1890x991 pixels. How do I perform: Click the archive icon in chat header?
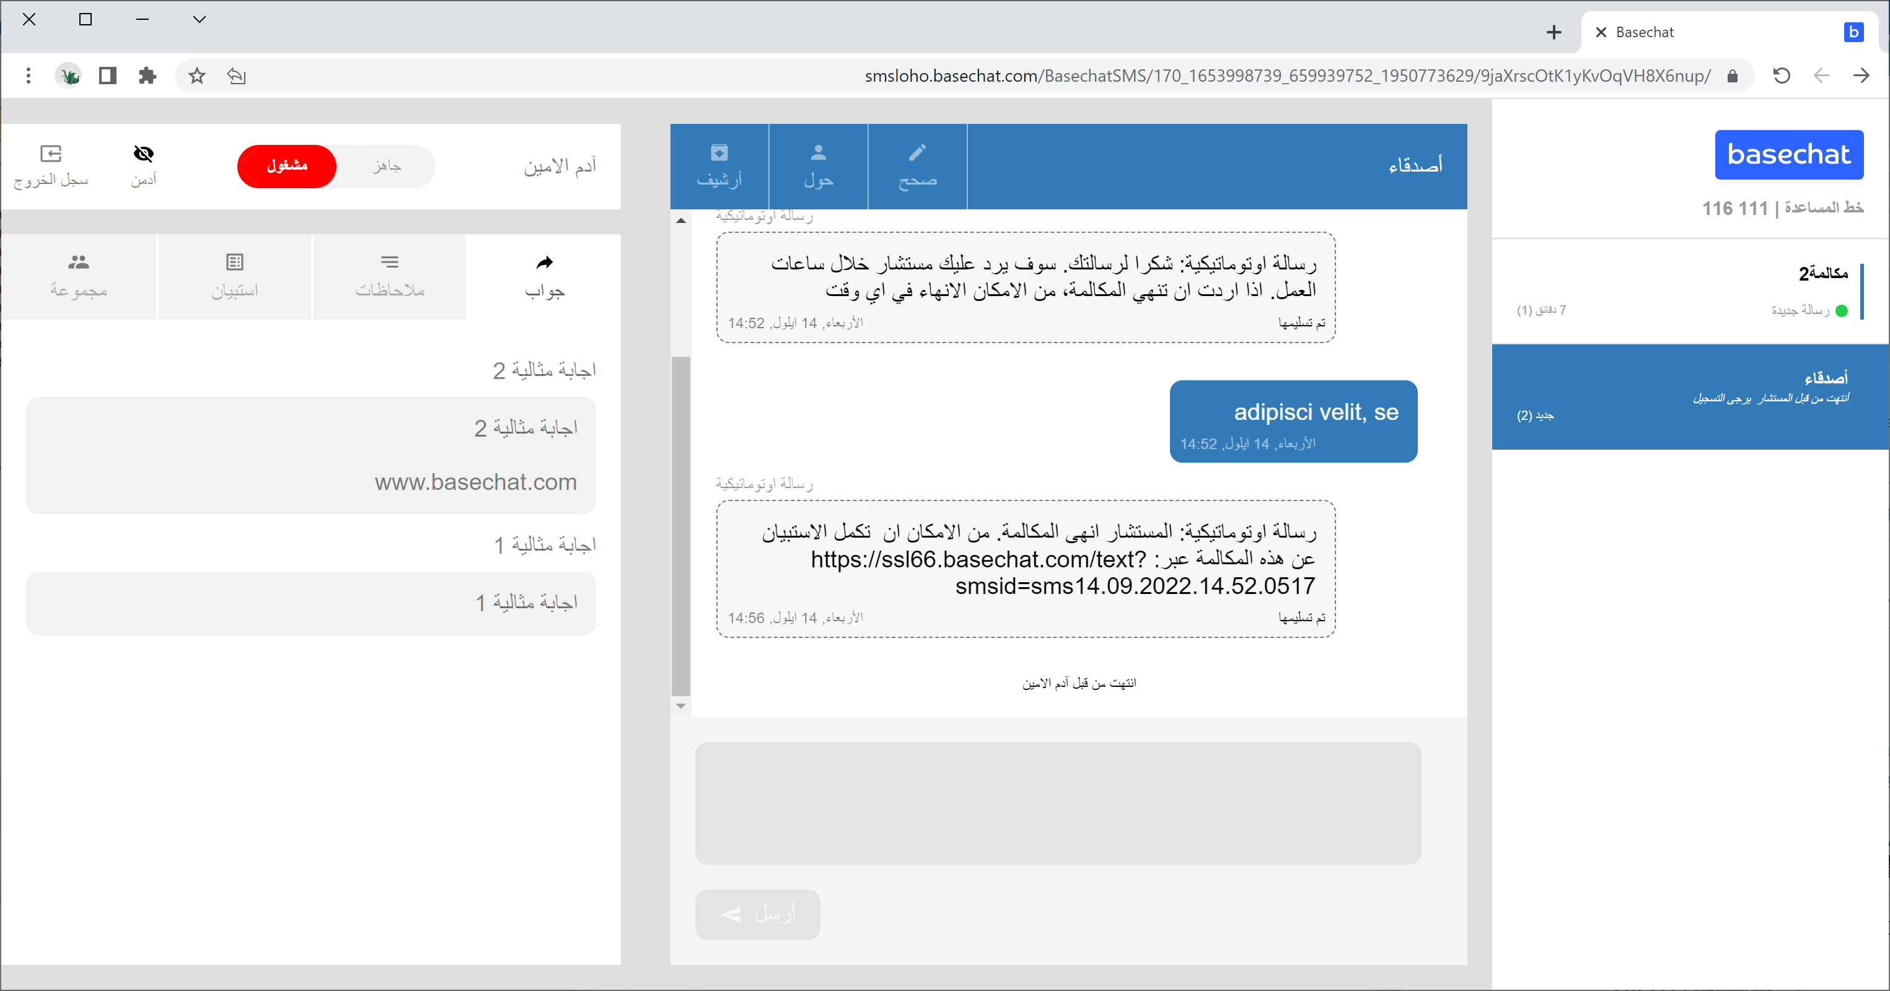point(719,152)
